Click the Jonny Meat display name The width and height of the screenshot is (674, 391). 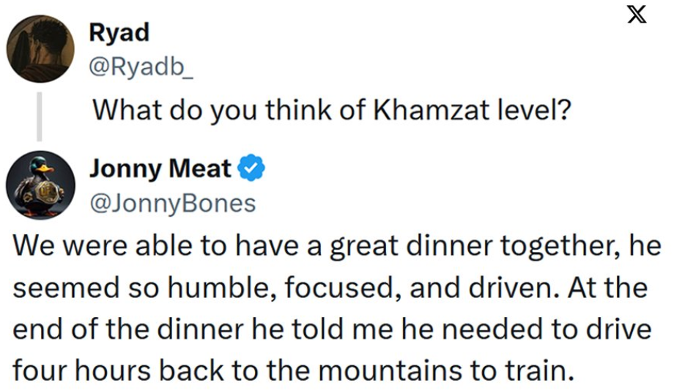click(x=160, y=168)
